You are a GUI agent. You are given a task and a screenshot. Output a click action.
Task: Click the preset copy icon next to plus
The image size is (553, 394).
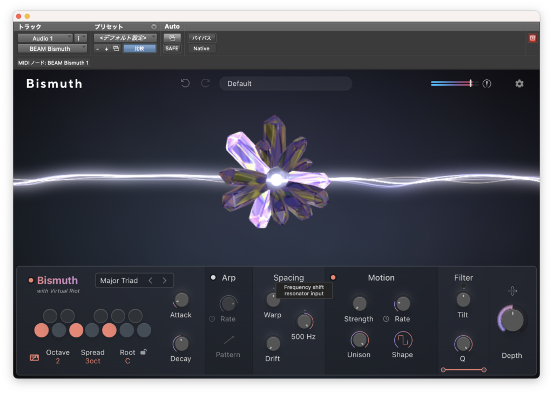116,49
